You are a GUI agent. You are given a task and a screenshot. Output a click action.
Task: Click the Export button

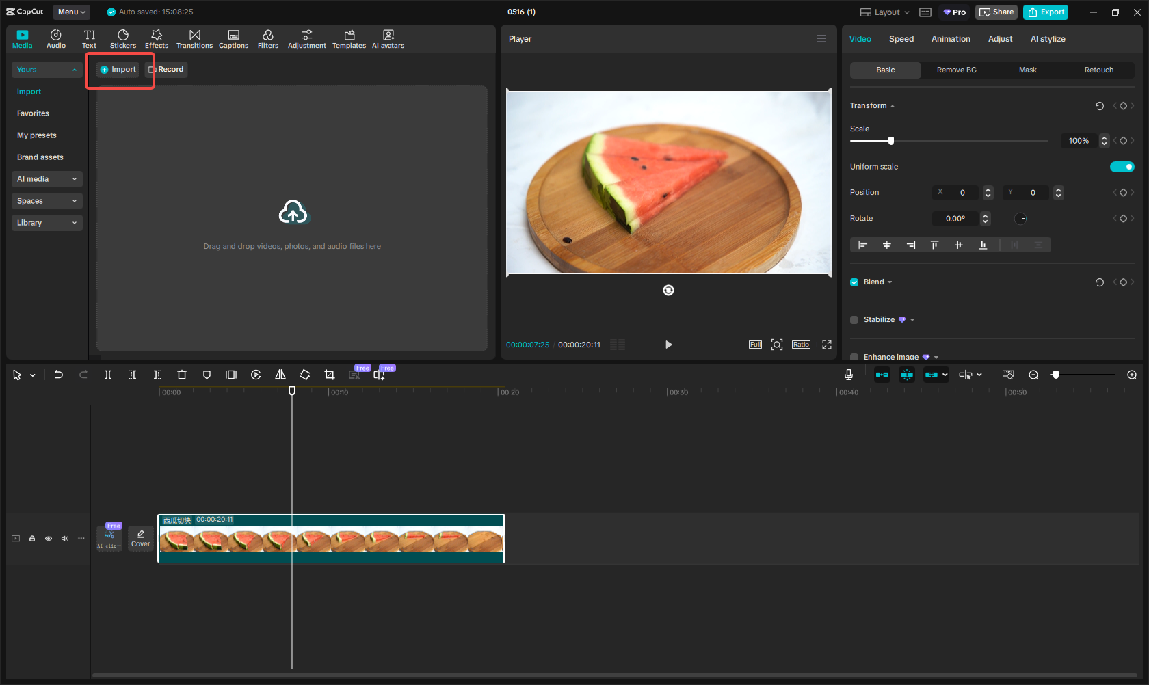[1046, 12]
